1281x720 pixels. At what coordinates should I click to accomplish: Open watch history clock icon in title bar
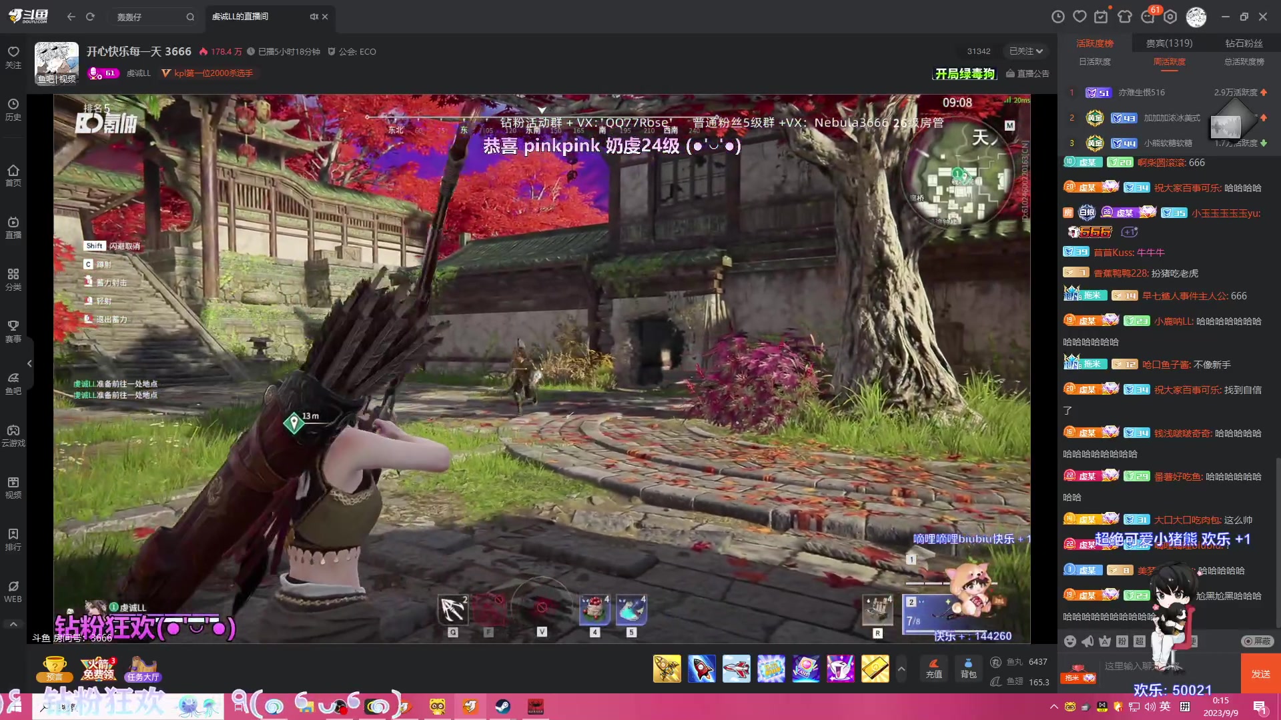(x=1057, y=17)
